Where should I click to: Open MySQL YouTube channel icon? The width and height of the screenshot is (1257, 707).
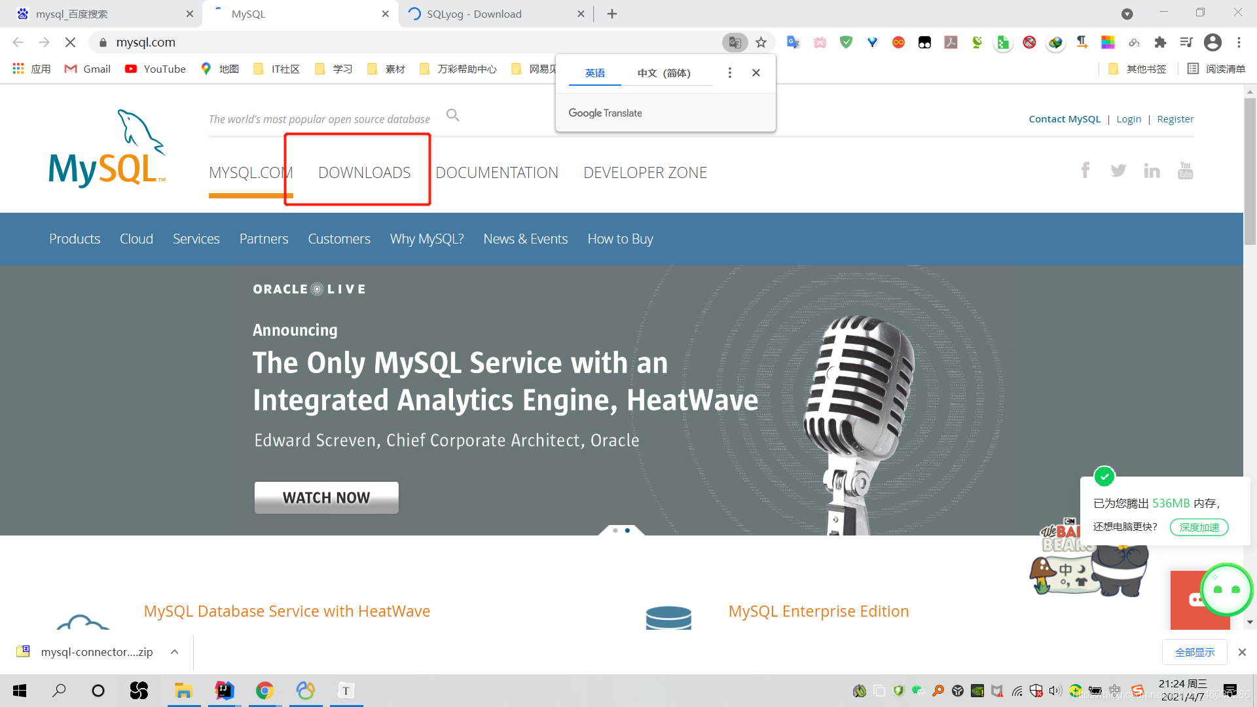[1185, 170]
